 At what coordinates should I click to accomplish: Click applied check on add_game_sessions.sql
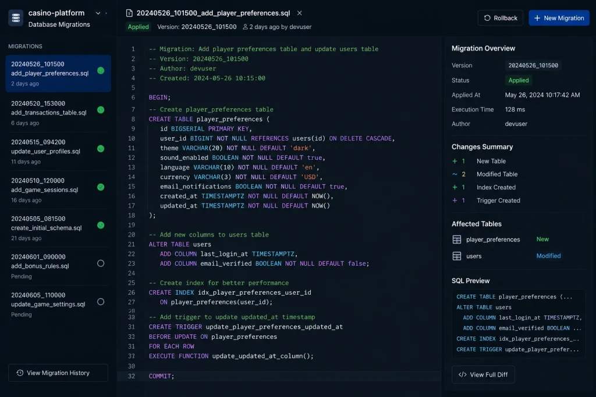point(101,187)
